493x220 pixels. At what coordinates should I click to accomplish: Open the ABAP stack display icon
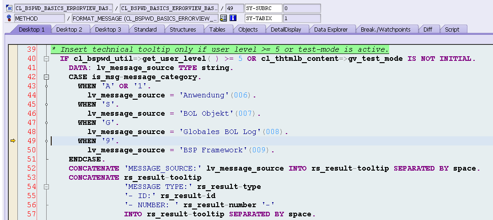[x=224, y=18]
